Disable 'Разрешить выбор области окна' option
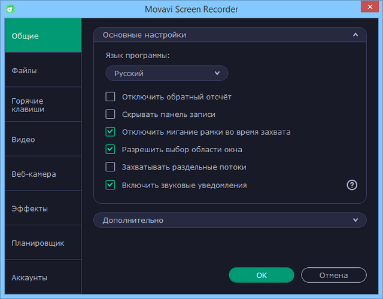Image resolution: width=383 pixels, height=299 pixels. point(110,149)
